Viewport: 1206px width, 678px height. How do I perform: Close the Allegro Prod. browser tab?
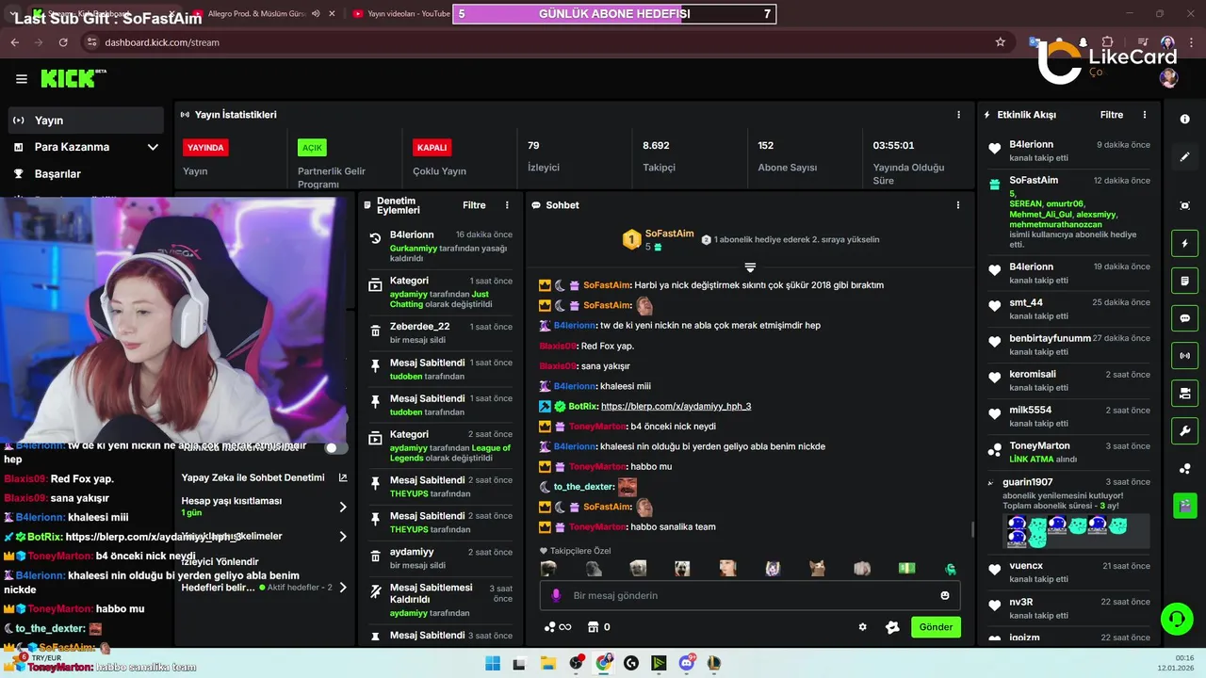[x=334, y=14]
